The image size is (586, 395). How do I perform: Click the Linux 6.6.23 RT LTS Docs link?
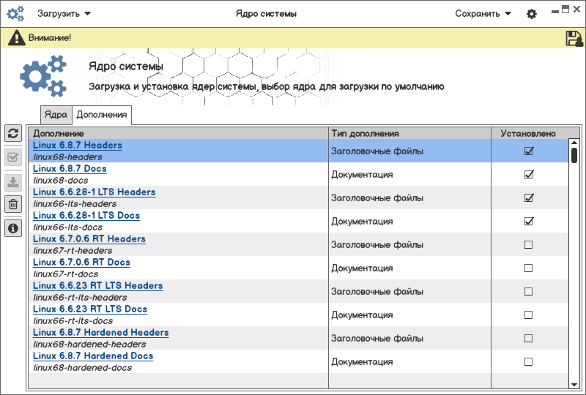pos(90,309)
